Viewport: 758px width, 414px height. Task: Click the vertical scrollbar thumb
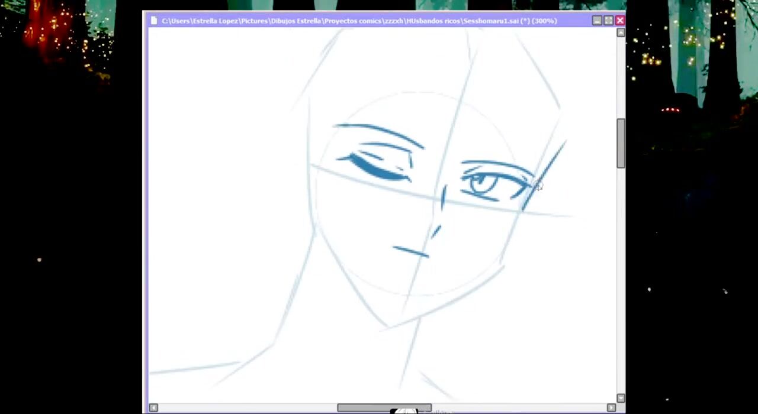(x=621, y=143)
